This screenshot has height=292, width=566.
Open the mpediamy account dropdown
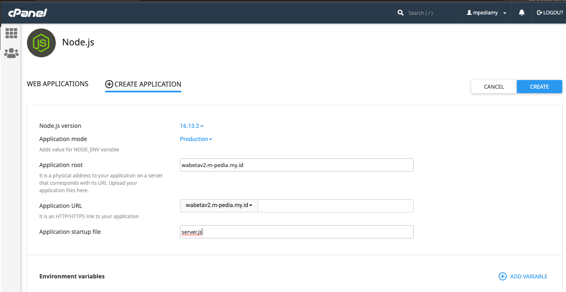[487, 13]
